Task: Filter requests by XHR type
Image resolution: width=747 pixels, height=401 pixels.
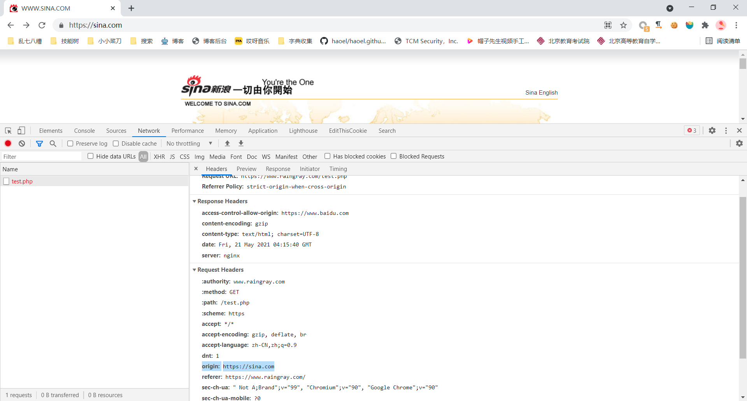Action: tap(159, 157)
